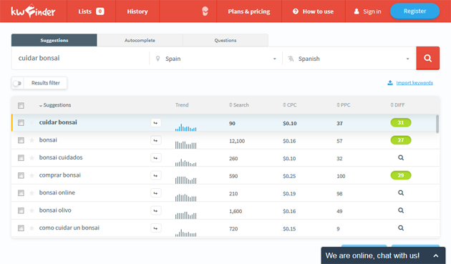The image size is (451, 264).
Task: Tick checkbox for cuidar bonsai
Action: 21,123
